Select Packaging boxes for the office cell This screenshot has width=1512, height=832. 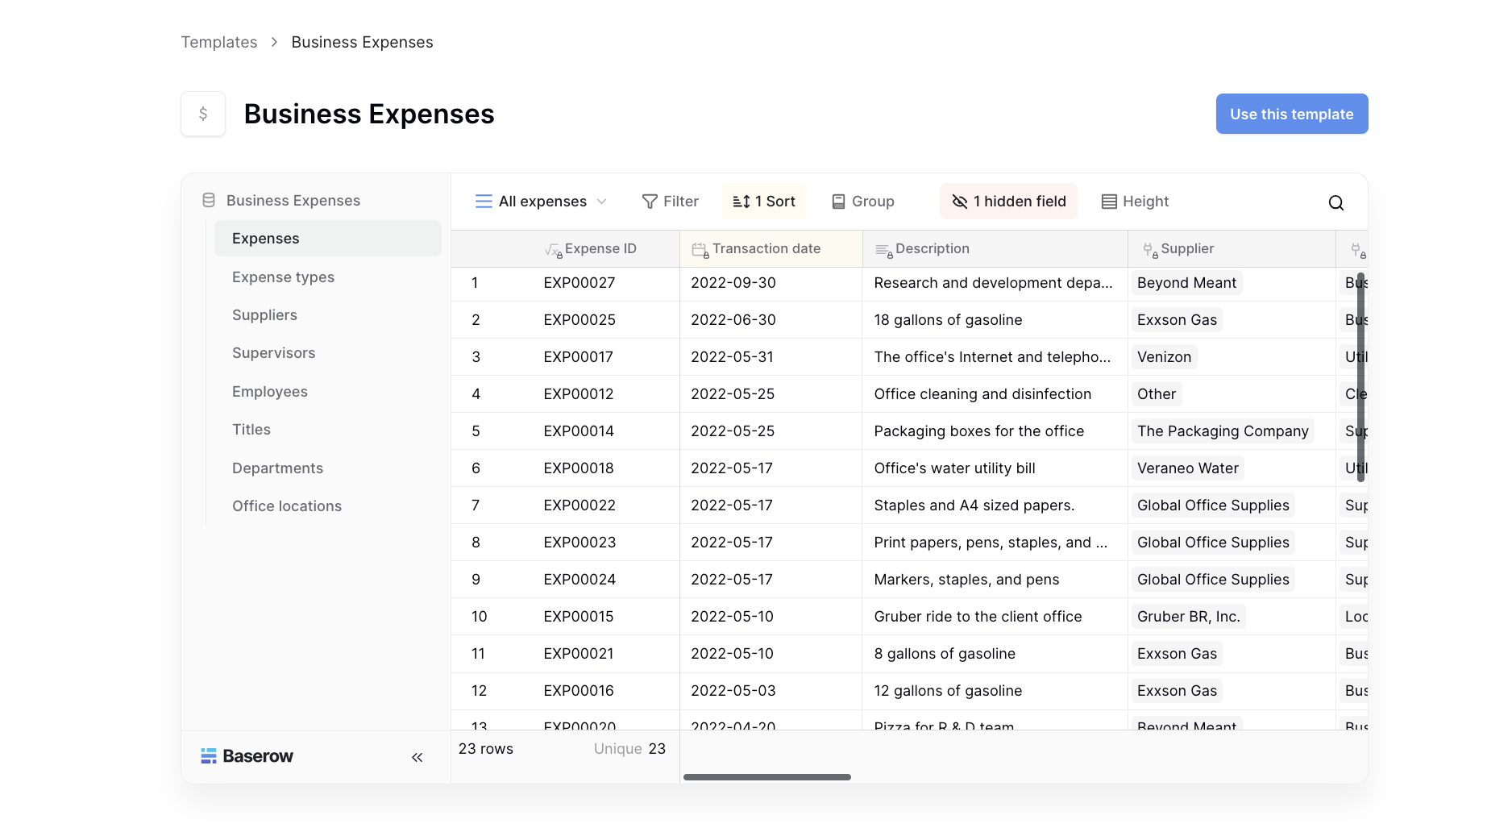(x=995, y=431)
